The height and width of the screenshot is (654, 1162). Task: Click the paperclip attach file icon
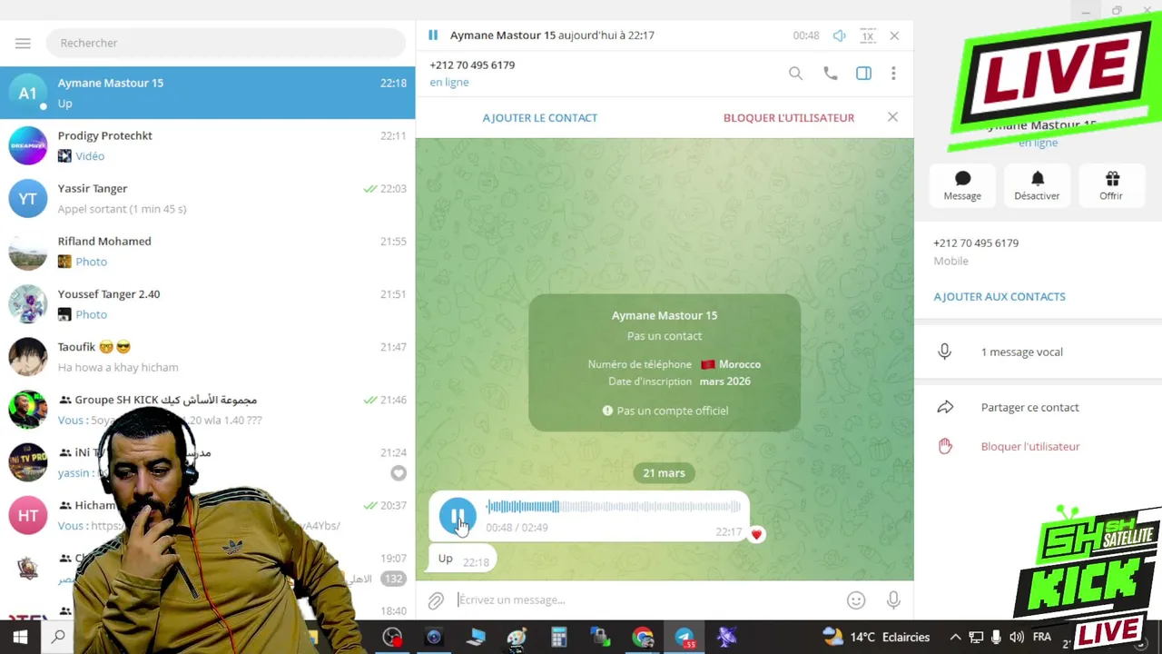pos(437,600)
